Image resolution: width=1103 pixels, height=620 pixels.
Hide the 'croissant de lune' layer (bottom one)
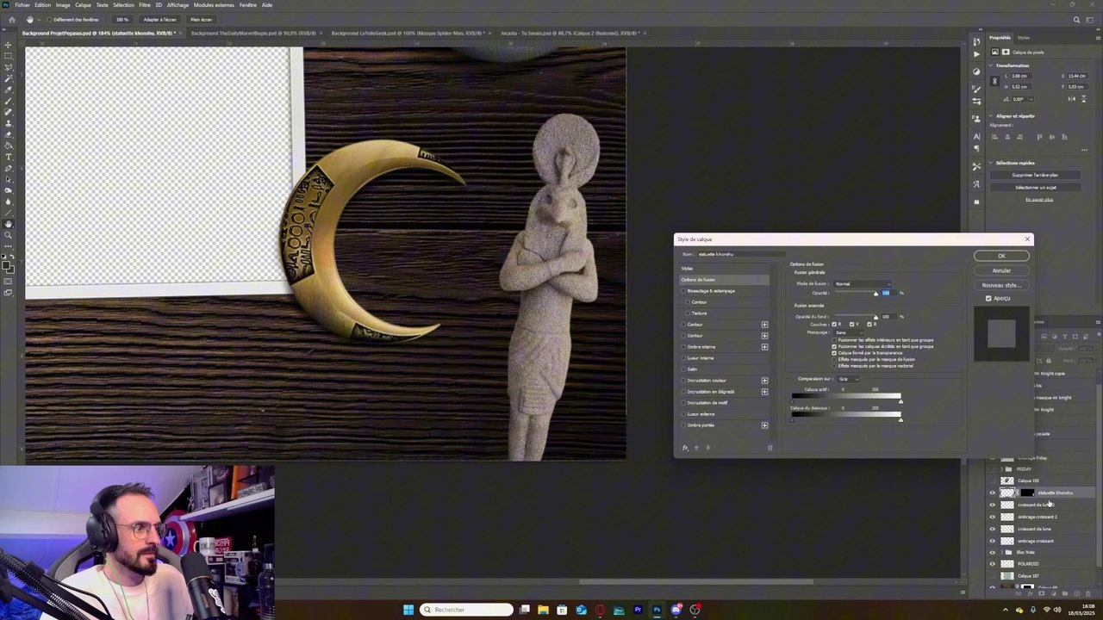click(992, 529)
